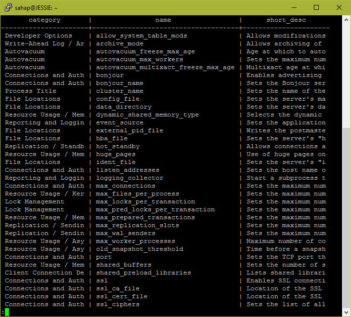This screenshot has width=351, height=317.
Task: Click the 'Lock Management' category on max_locks_per_transaction row
Action: point(35,202)
